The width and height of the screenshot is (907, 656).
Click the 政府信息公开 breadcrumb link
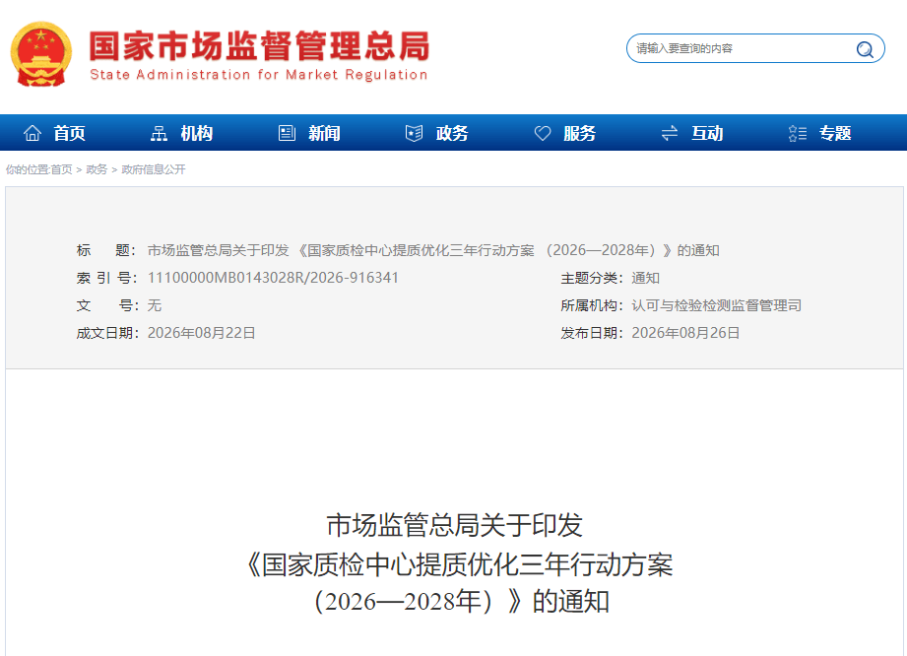[x=154, y=169]
